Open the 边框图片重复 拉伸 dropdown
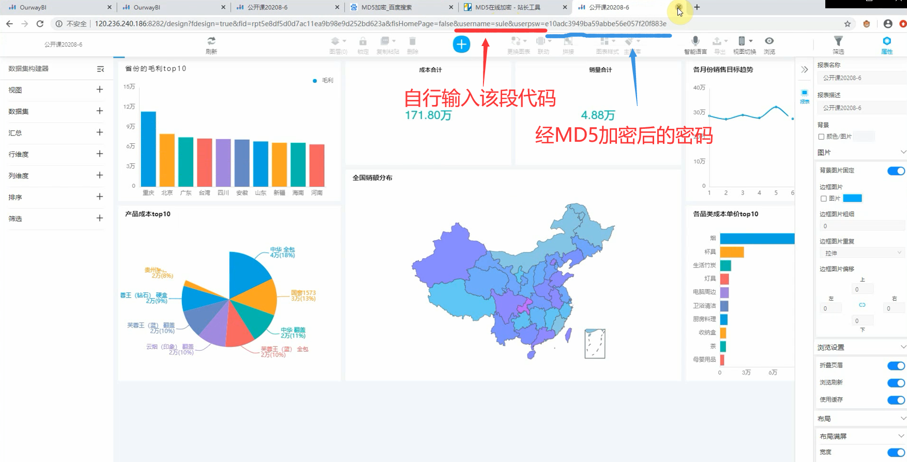This screenshot has height=462, width=907. tap(861, 253)
